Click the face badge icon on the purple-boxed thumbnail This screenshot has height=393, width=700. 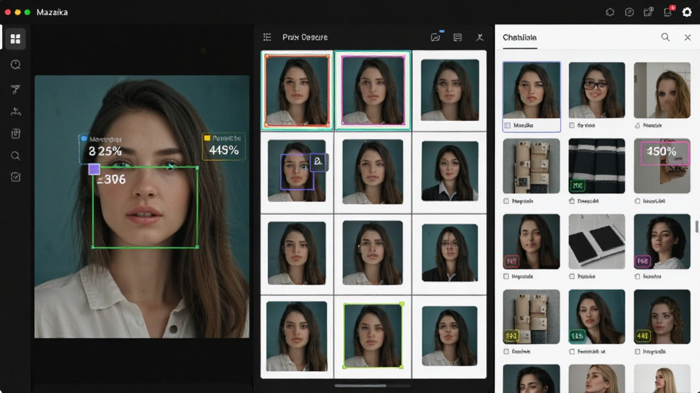318,161
